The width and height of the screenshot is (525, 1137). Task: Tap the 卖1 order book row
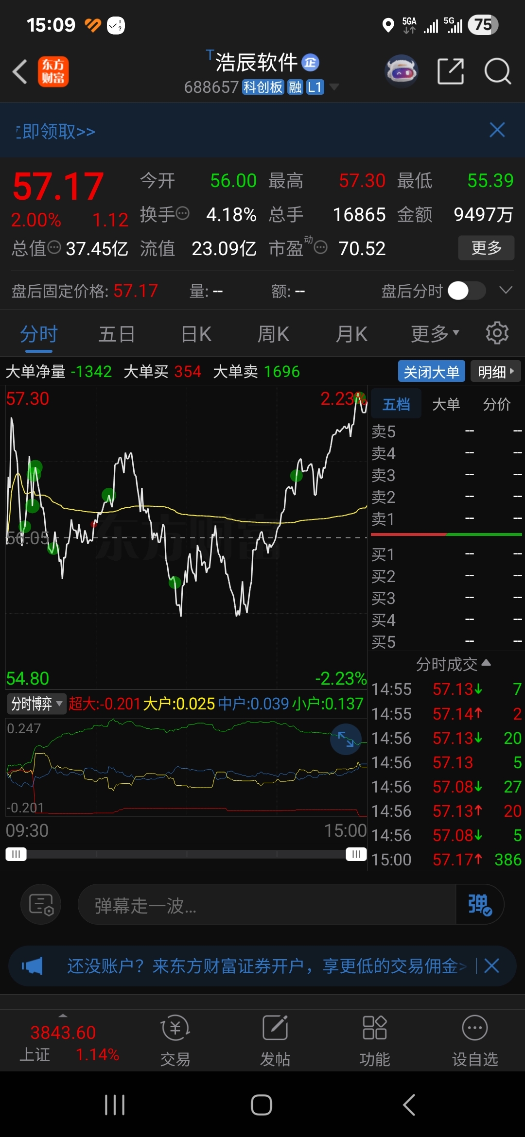(x=446, y=518)
